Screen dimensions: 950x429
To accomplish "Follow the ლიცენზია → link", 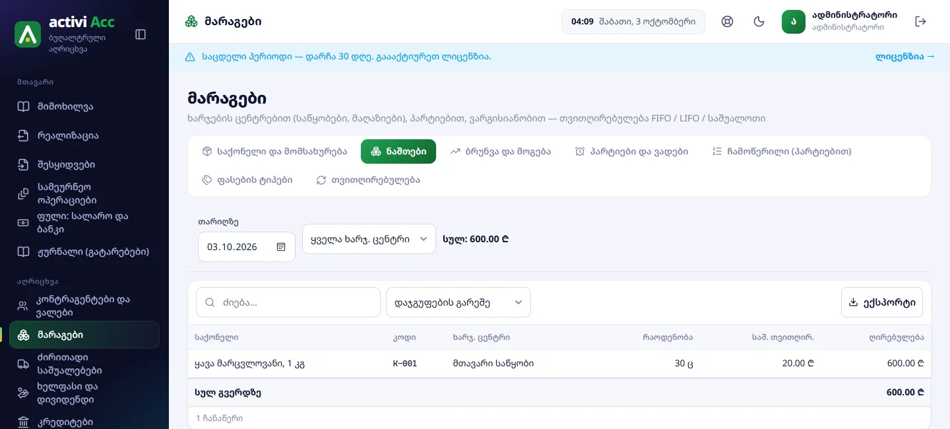I will [905, 57].
